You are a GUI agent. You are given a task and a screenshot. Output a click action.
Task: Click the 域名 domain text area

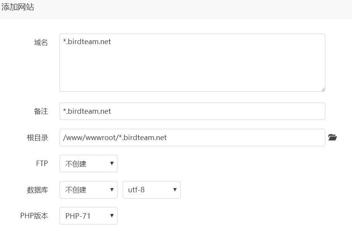point(192,63)
